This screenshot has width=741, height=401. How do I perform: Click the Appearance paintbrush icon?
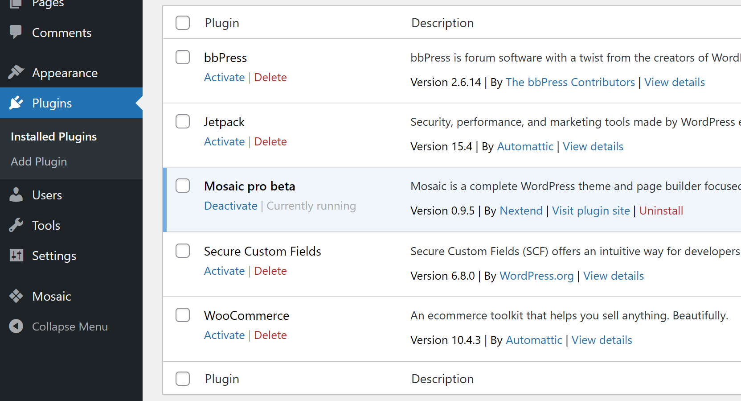tap(16, 72)
